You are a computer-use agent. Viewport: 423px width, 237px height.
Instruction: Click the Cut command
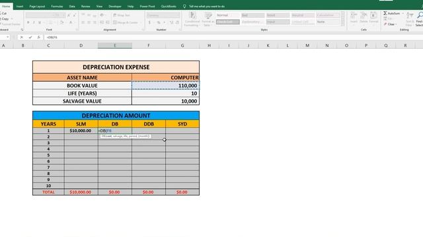point(3,13)
